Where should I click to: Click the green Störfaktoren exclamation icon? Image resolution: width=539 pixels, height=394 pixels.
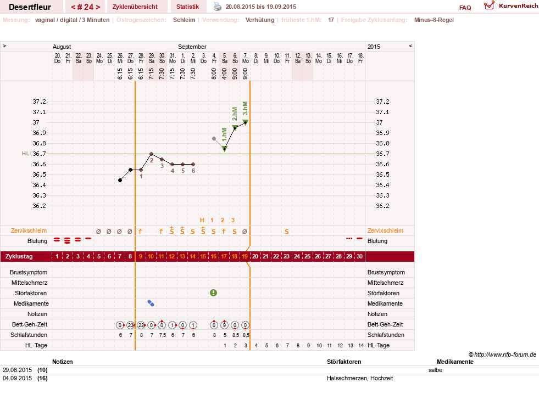click(x=214, y=292)
